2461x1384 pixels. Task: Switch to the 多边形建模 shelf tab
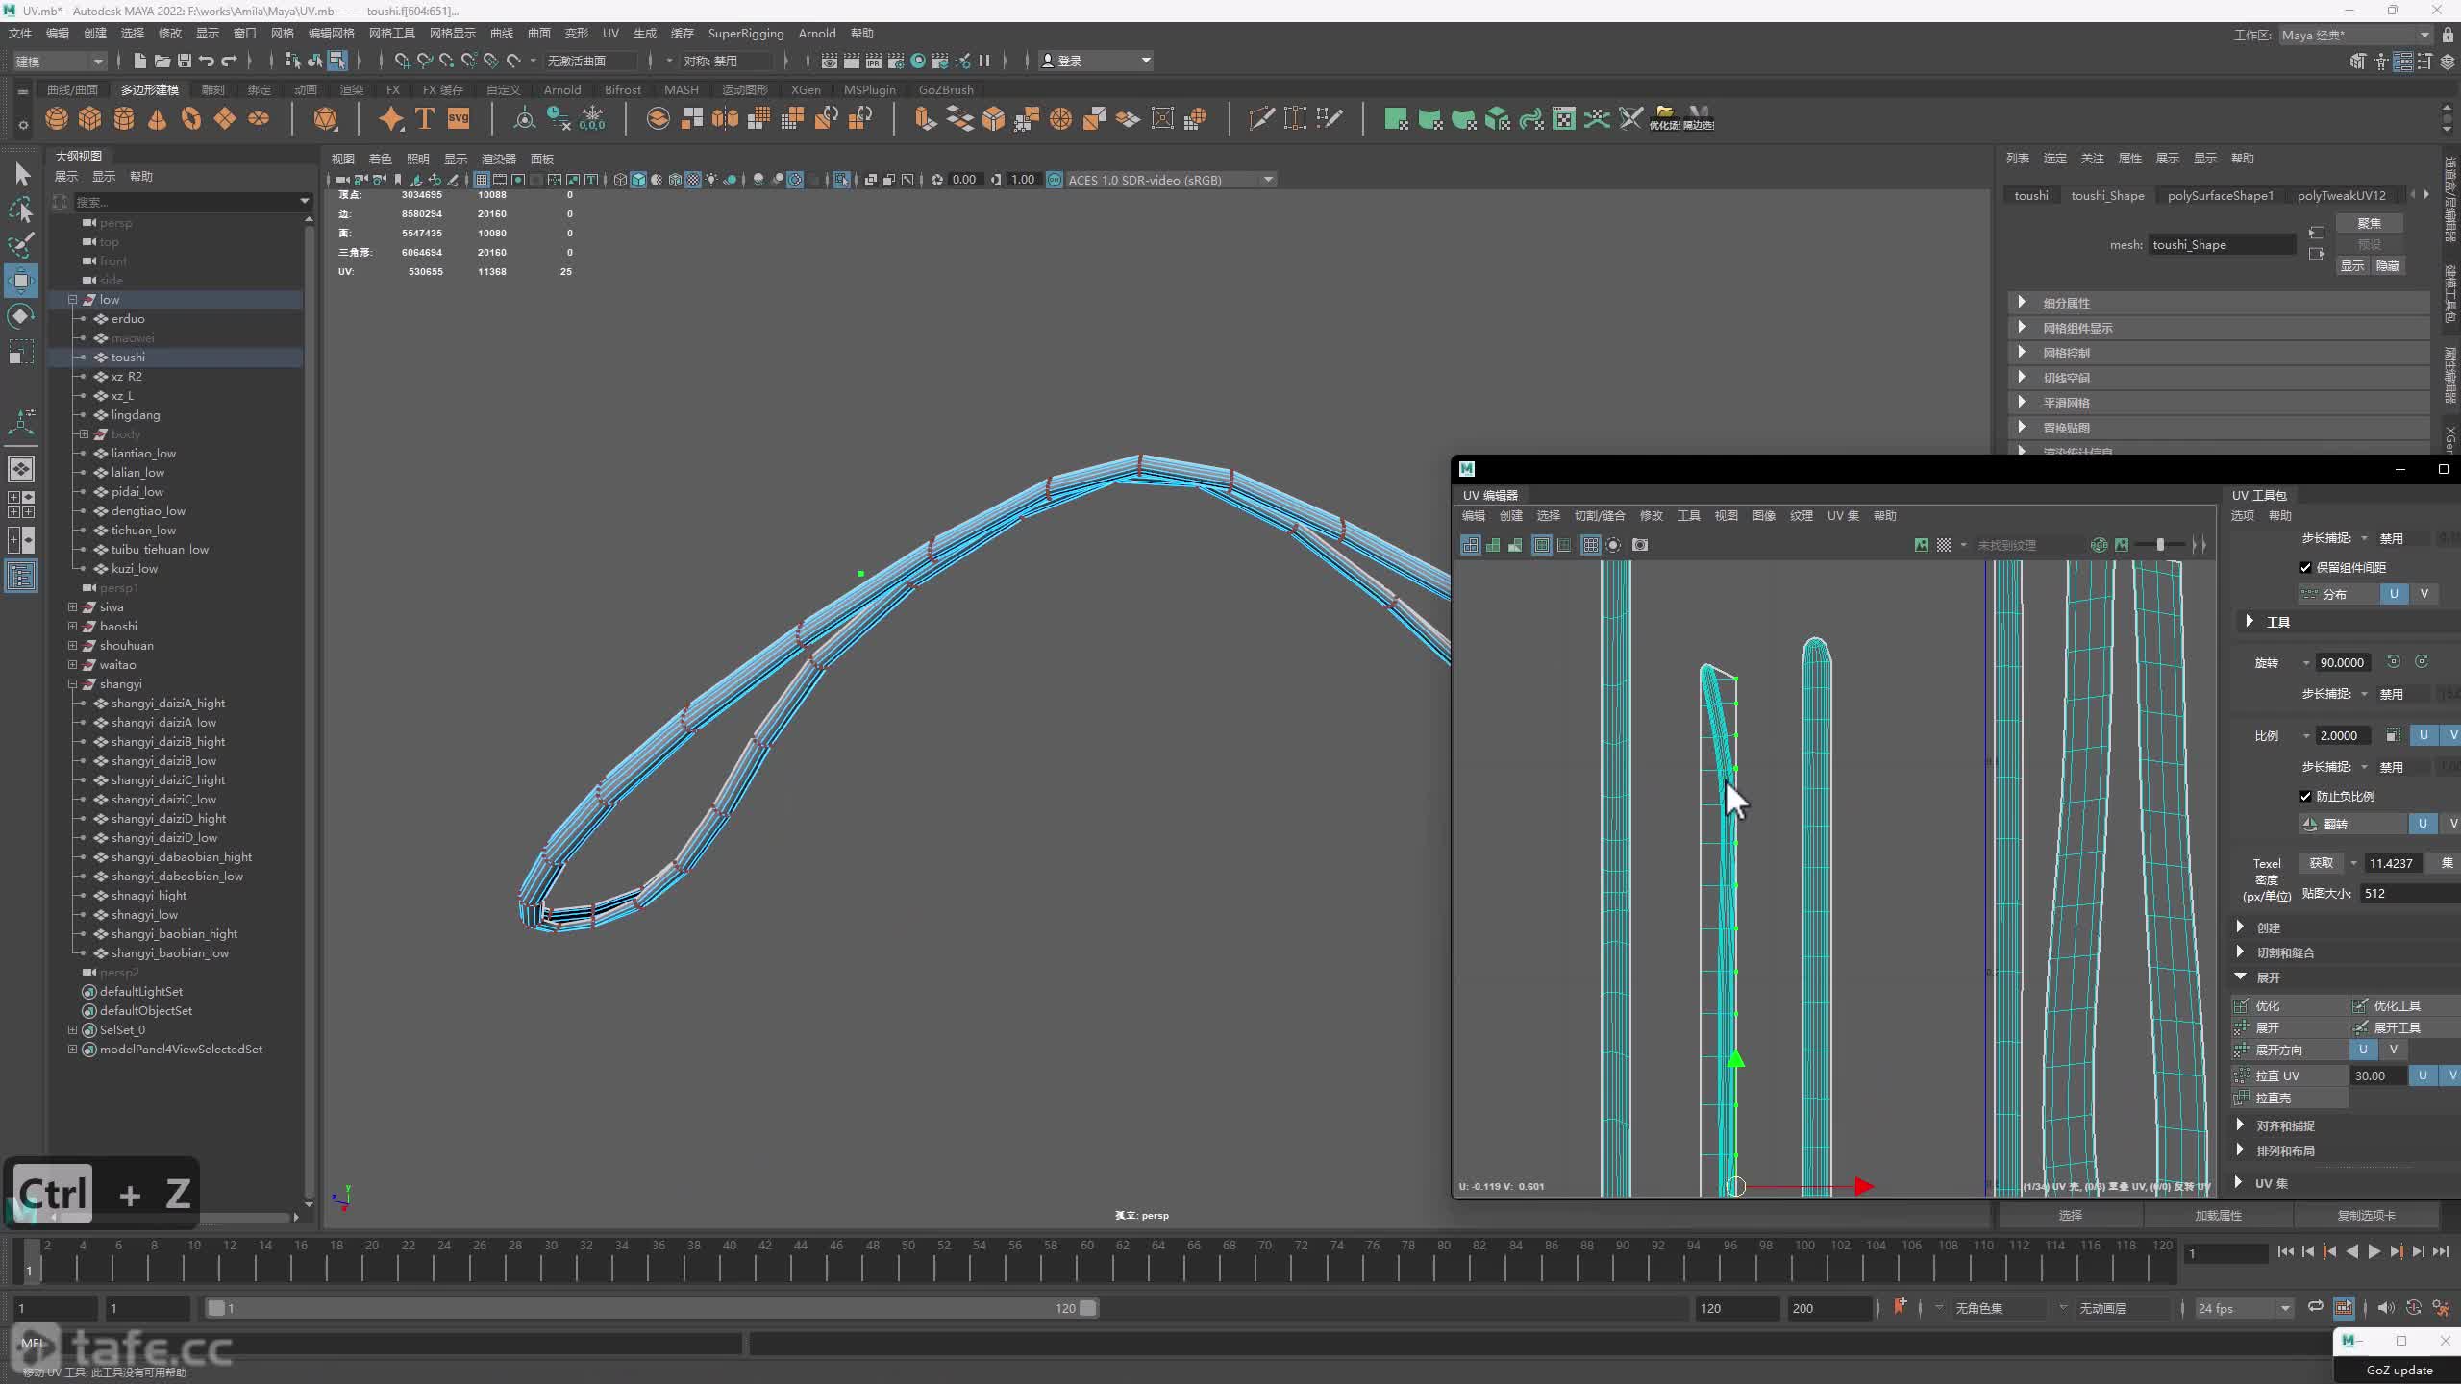150,89
